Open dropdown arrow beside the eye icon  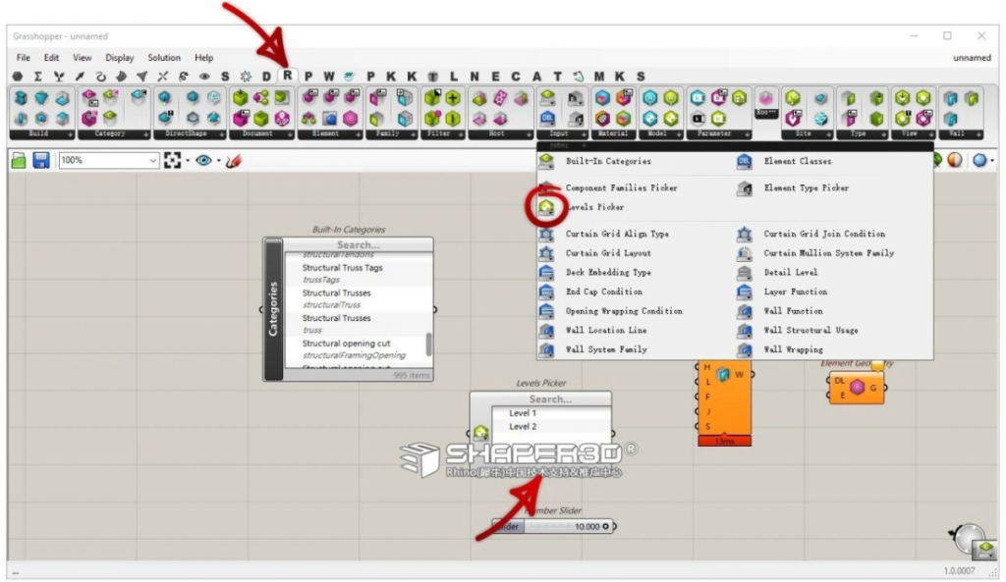pos(219,160)
